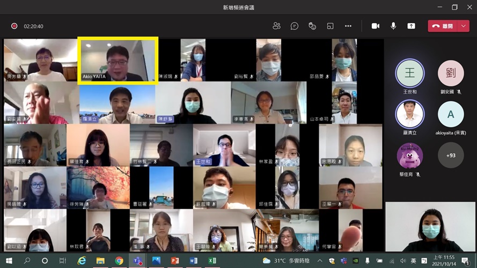Image resolution: width=477 pixels, height=268 pixels.
Task: Open Excel from the taskbar
Action: pyautogui.click(x=212, y=260)
